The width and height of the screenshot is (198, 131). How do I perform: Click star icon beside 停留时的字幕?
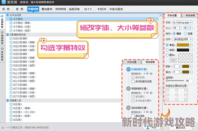coord(128,88)
